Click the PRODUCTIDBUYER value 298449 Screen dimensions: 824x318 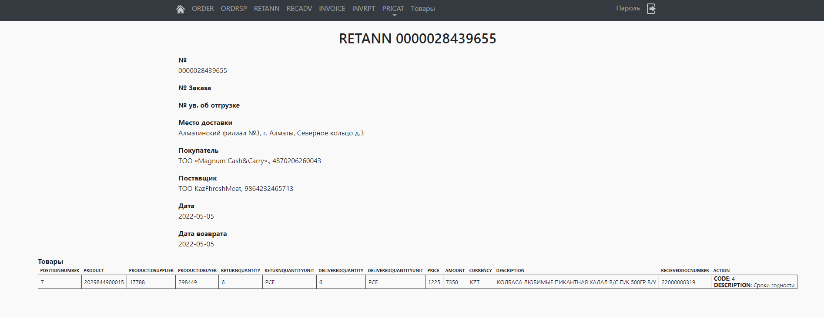point(188,282)
